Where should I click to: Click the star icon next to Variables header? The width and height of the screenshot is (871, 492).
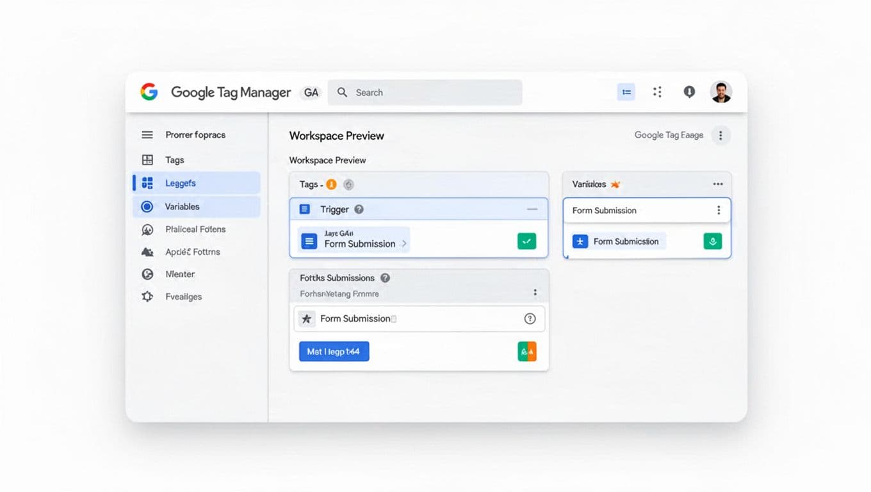[x=615, y=184]
